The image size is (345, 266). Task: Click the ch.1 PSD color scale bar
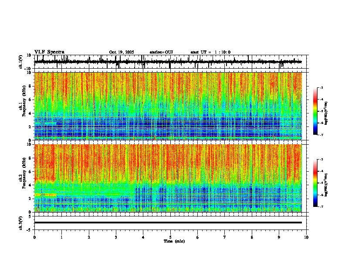[315, 111]
